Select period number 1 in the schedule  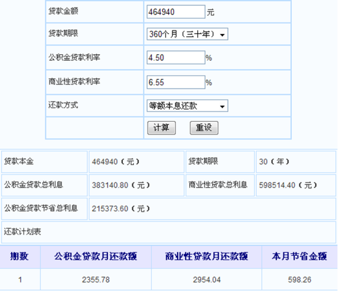click(20, 280)
